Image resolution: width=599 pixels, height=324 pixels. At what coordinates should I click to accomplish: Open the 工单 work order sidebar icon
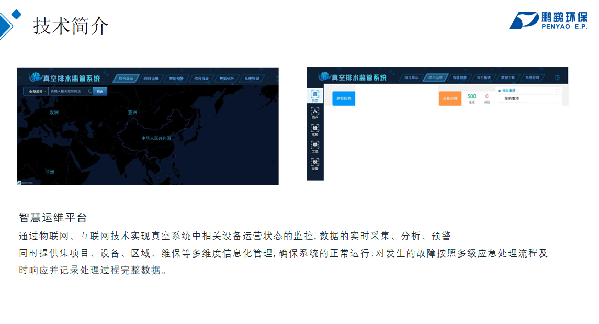pos(315,147)
